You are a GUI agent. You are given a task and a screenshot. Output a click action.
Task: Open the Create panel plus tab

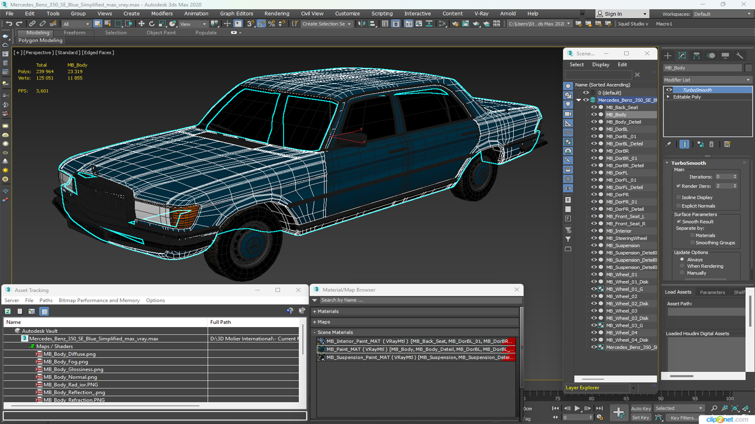pyautogui.click(x=668, y=56)
